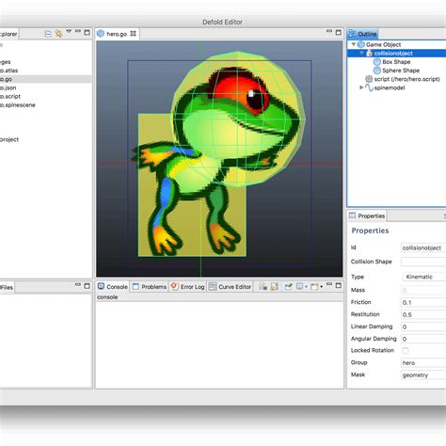The height and width of the screenshot is (446, 446).
Task: Click the hero.go cube icon
Action: click(x=101, y=34)
